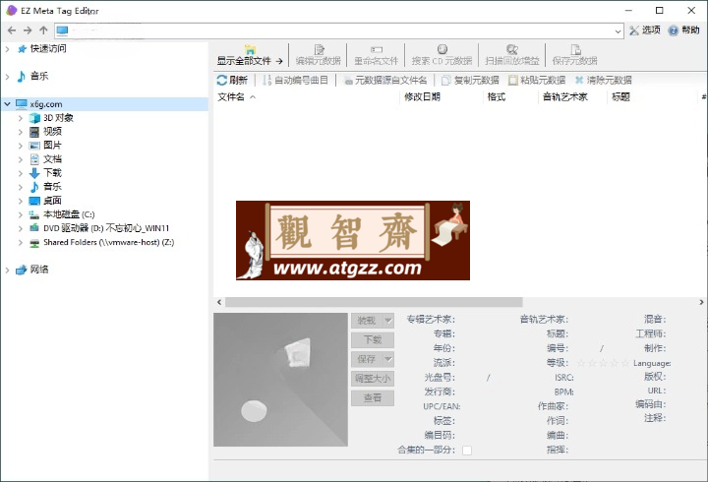The width and height of the screenshot is (708, 482).
Task: Expand the 本地磁盘 (C:) node
Action: (x=21, y=214)
